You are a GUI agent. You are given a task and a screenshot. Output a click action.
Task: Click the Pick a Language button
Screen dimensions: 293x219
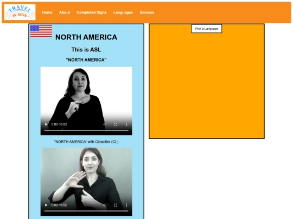pyautogui.click(x=207, y=29)
